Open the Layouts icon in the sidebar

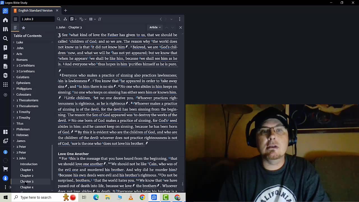click(x=5, y=132)
